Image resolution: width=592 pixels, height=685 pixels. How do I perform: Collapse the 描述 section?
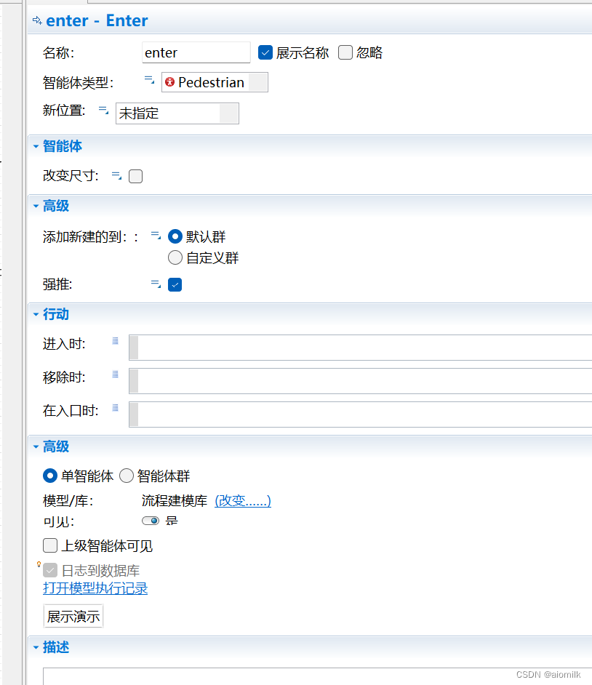[36, 646]
